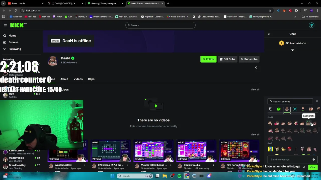
Task: Open a new browser tab
Action: (168, 3)
